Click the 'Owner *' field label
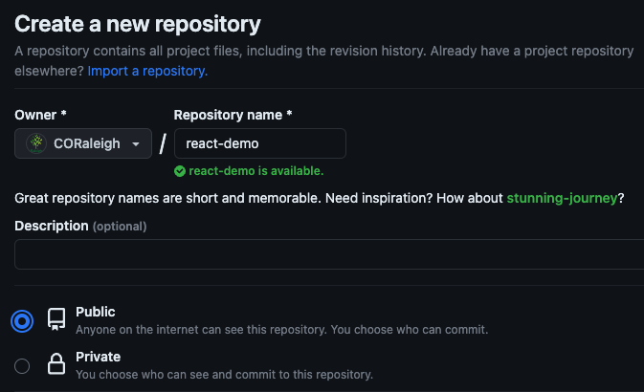644x392 pixels. tap(40, 115)
